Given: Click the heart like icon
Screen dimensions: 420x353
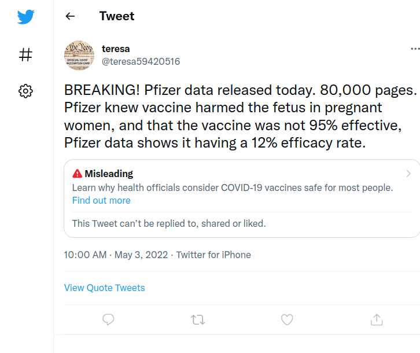Looking at the screenshot, I should click(287, 319).
